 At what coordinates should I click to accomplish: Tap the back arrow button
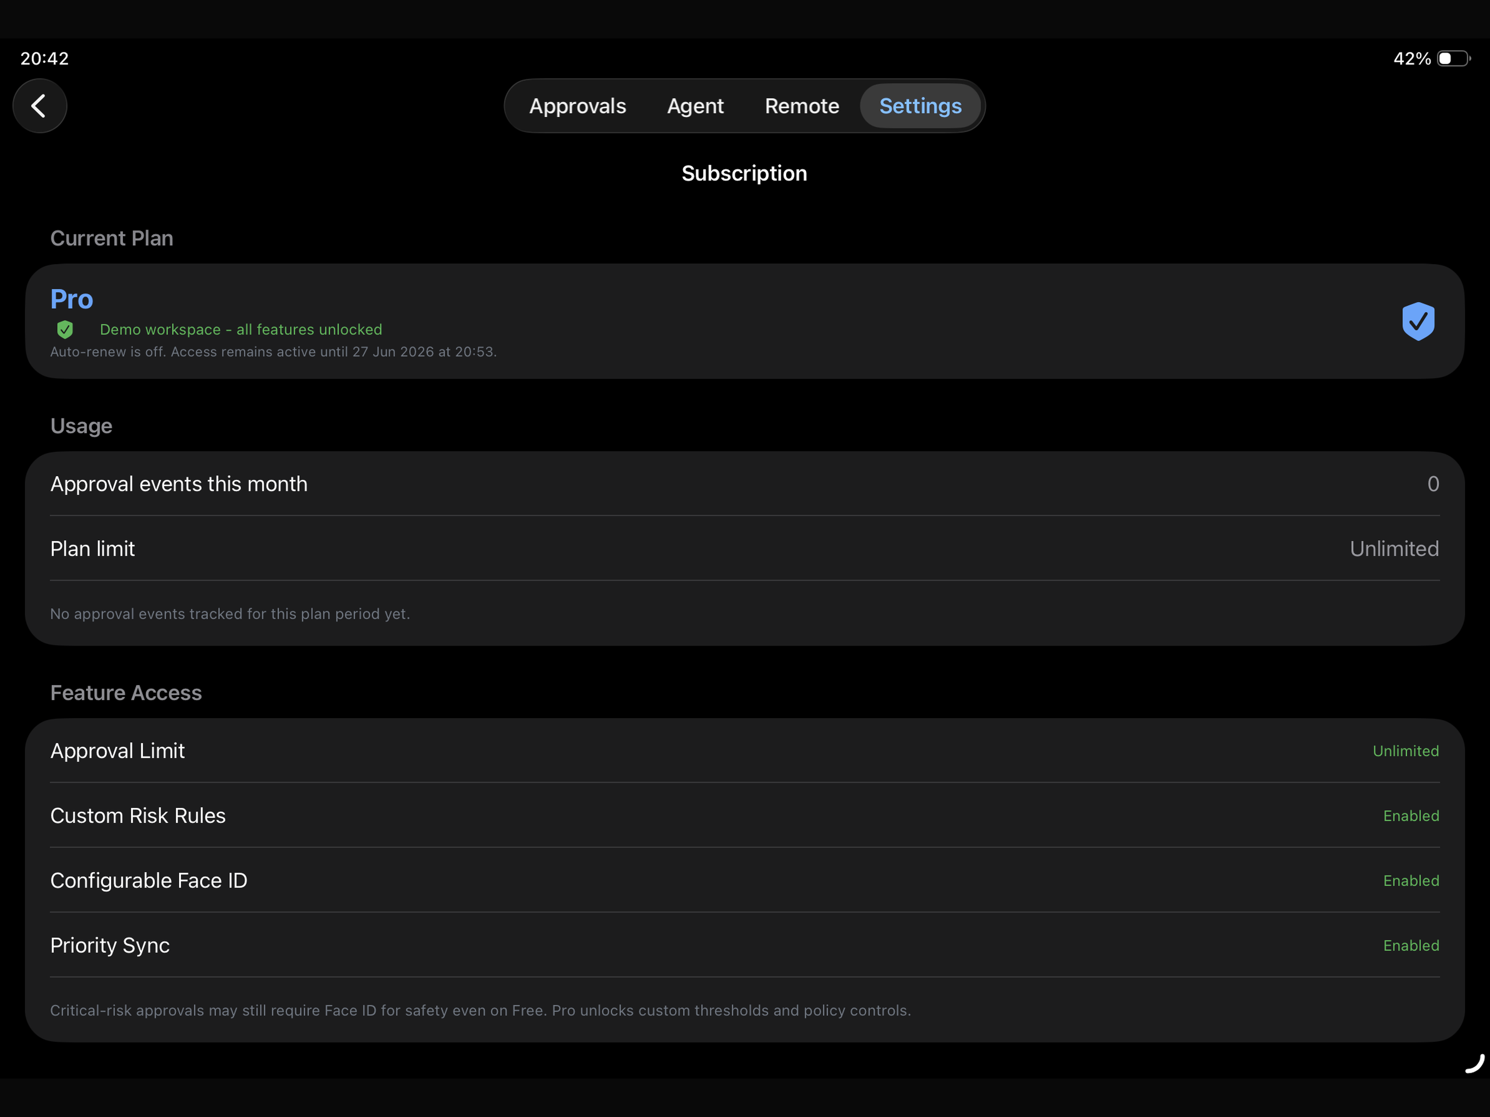(x=40, y=106)
